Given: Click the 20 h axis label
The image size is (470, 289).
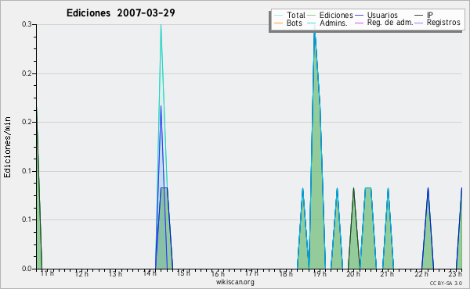Looking at the screenshot, I should tap(353, 273).
